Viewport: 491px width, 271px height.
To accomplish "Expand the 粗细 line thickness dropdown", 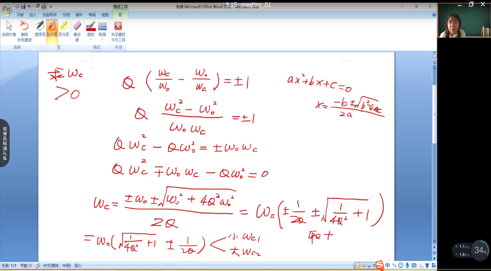I will coord(102,31).
